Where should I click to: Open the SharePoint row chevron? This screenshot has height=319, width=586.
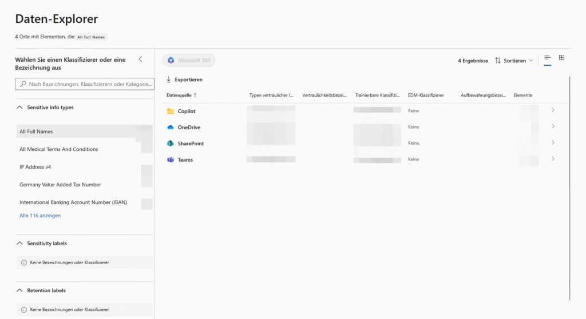pyautogui.click(x=553, y=143)
